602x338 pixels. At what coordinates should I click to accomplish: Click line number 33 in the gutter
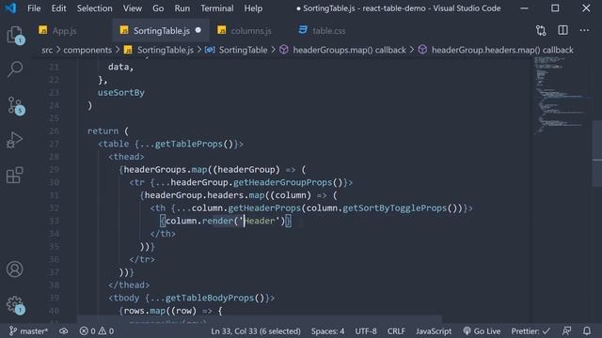pyautogui.click(x=55, y=222)
